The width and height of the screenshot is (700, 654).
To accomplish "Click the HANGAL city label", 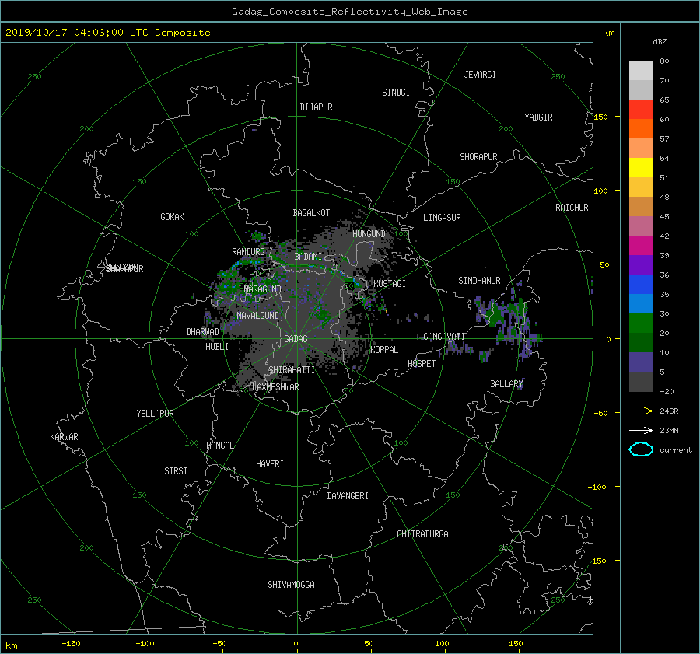I will (x=220, y=446).
